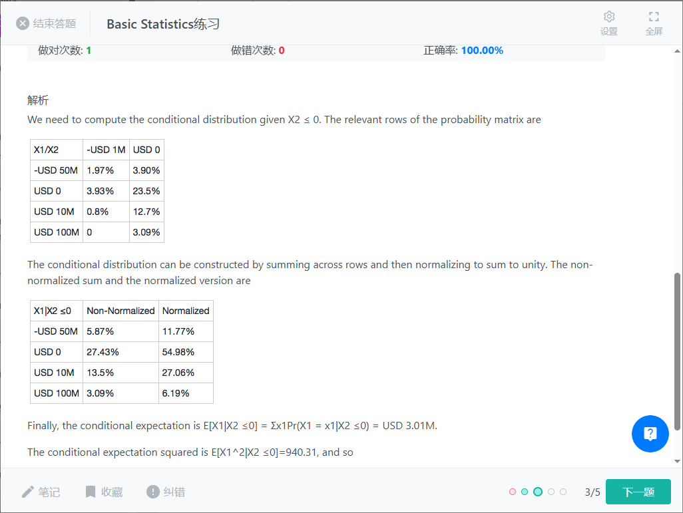Jump to the fifth question dot
Screen dimensions: 683x513
pos(563,492)
